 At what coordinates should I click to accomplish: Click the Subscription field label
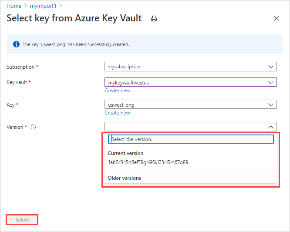20,67
